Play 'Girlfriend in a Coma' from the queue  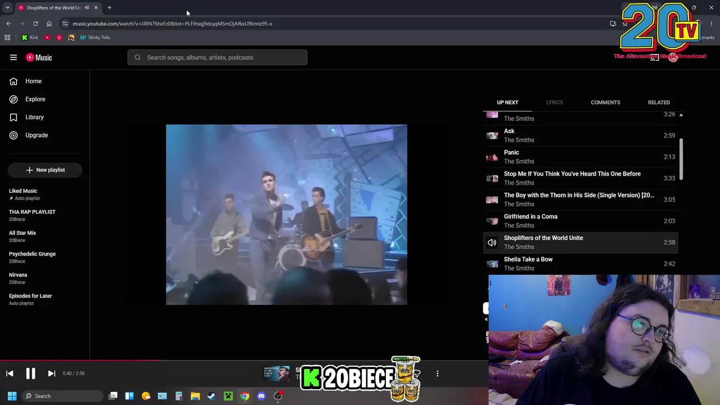coord(581,221)
